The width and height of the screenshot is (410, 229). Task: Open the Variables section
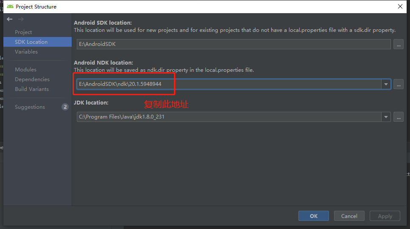pos(26,52)
